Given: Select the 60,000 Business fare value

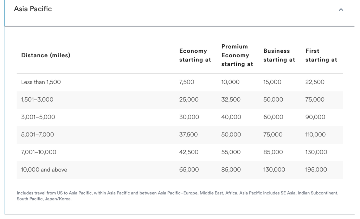Looking at the screenshot, I should (273, 117).
